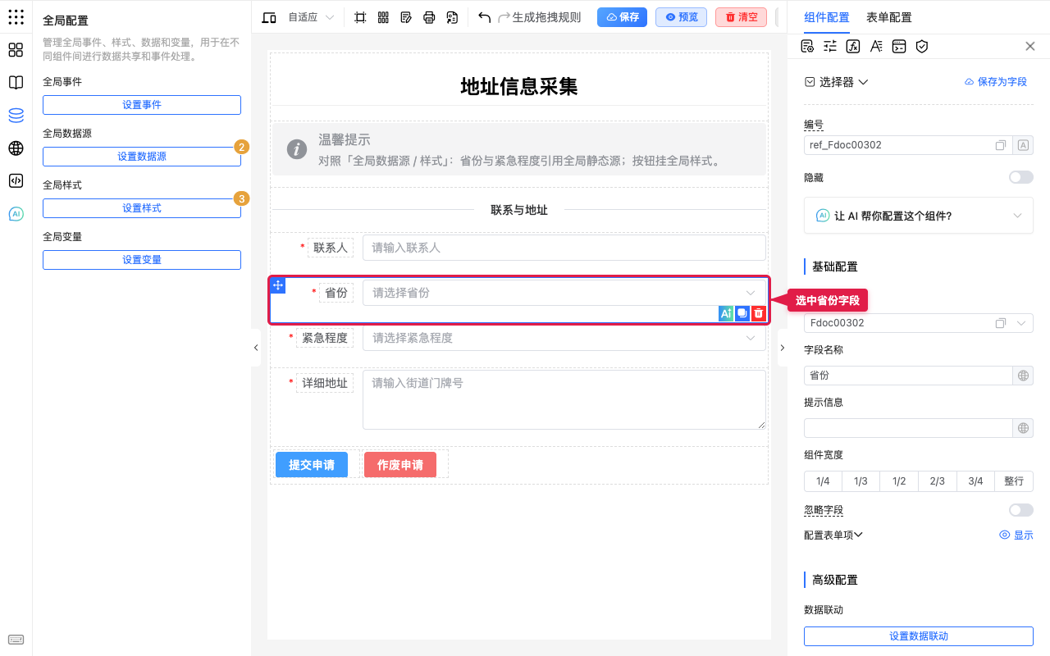Screen dimensions: 1050x656
Task: Click the 设置样式 button
Action: (x=142, y=208)
